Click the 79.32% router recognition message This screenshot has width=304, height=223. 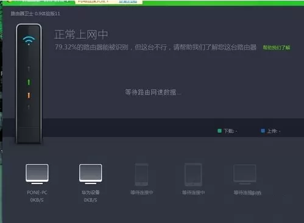pos(155,47)
